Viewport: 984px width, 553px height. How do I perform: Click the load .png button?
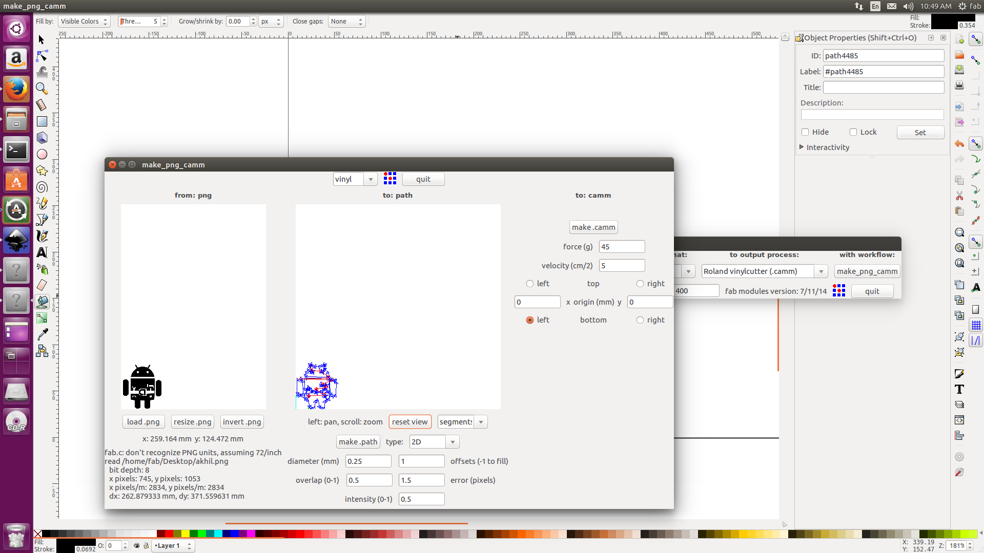pyautogui.click(x=143, y=422)
